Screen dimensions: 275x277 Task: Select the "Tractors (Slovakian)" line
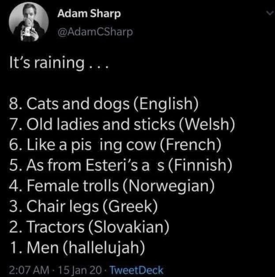(x=89, y=228)
